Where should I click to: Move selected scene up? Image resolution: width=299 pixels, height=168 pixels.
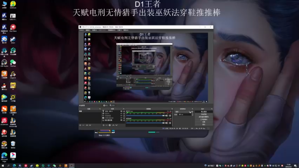[x=87, y=125]
